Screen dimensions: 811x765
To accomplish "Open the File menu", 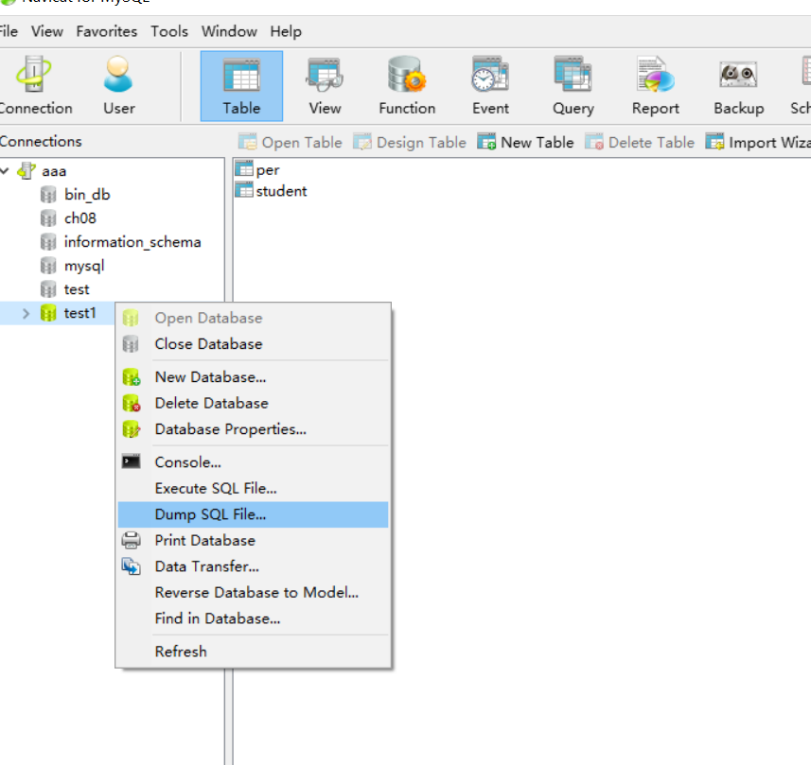I will (x=9, y=31).
